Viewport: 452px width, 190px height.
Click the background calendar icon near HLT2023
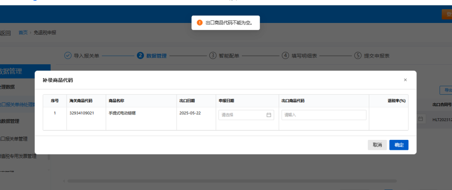click(421, 119)
